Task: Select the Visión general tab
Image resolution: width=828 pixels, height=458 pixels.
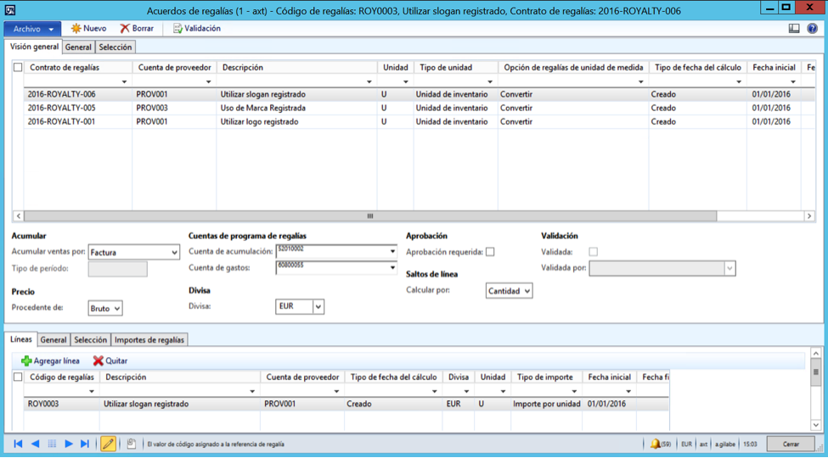Action: click(34, 47)
